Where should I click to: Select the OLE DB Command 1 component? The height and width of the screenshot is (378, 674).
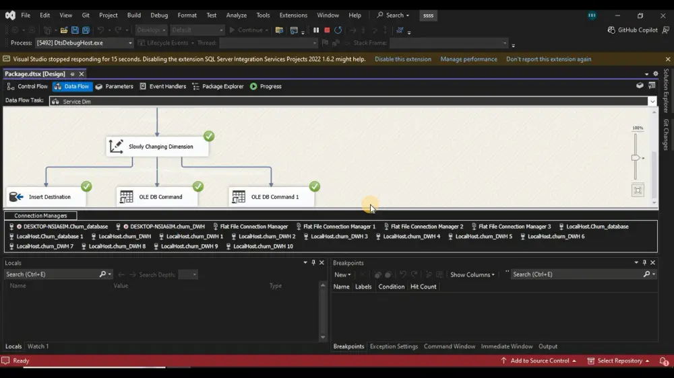(272, 197)
